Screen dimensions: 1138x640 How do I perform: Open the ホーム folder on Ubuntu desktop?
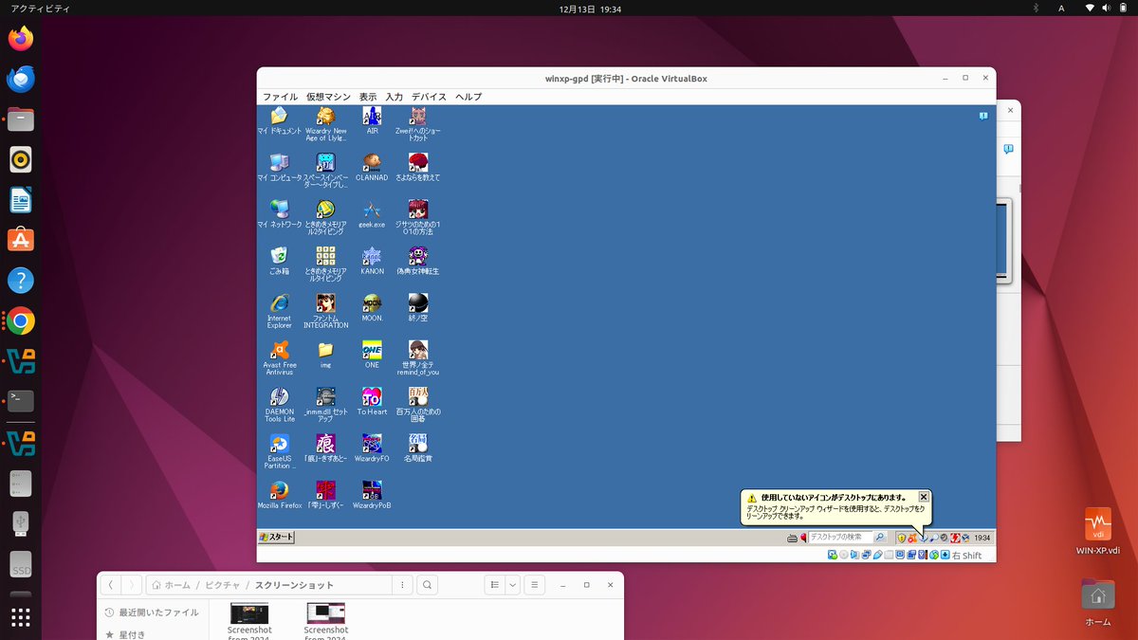(1098, 602)
